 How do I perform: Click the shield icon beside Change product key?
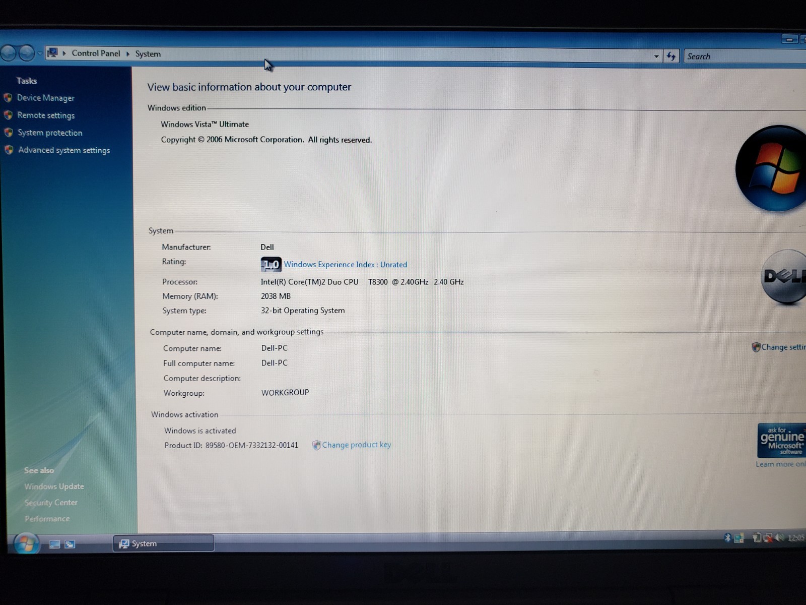click(316, 445)
